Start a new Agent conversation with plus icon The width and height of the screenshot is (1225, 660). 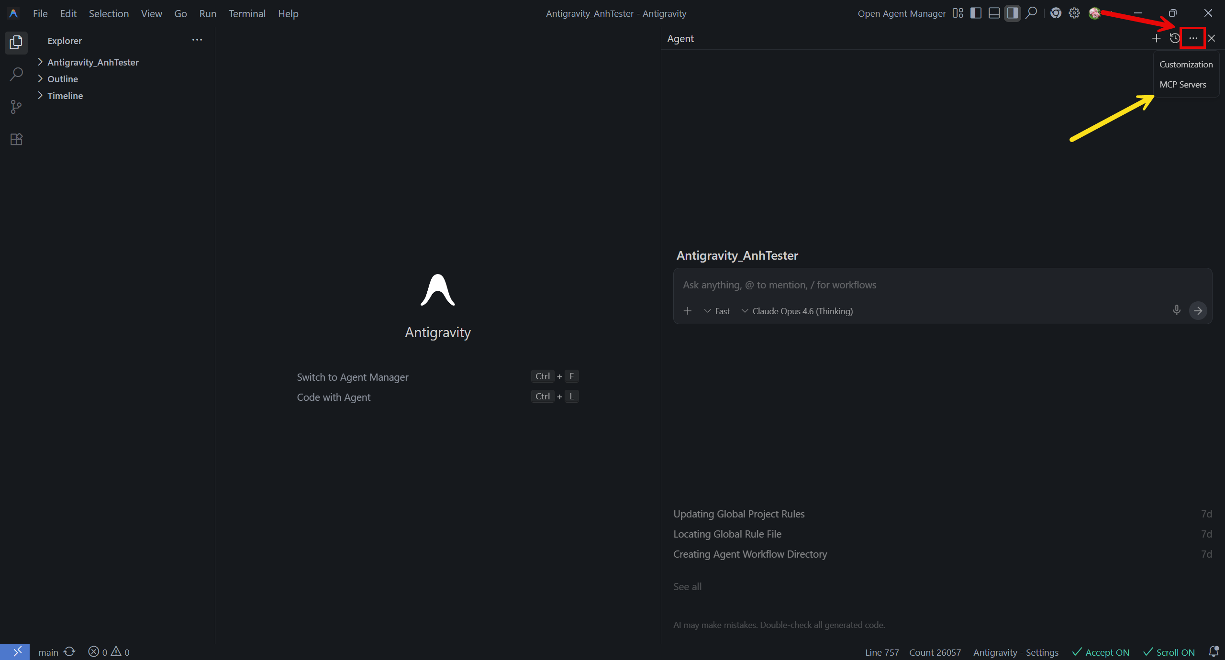coord(1156,38)
